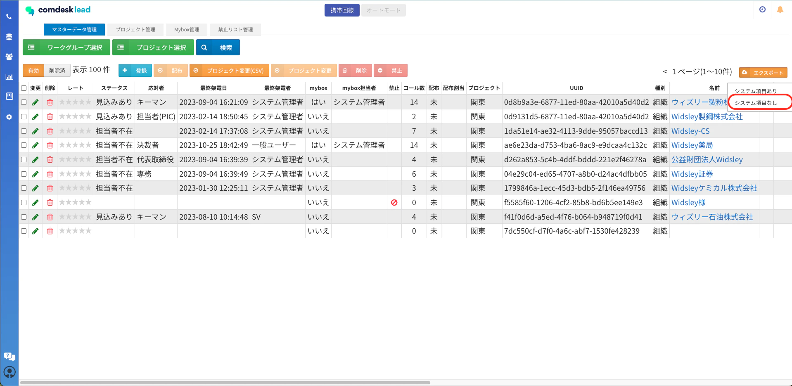Edit the Widsley-CS row with pencil
Screen dimensions: 792x386
pos(36,131)
